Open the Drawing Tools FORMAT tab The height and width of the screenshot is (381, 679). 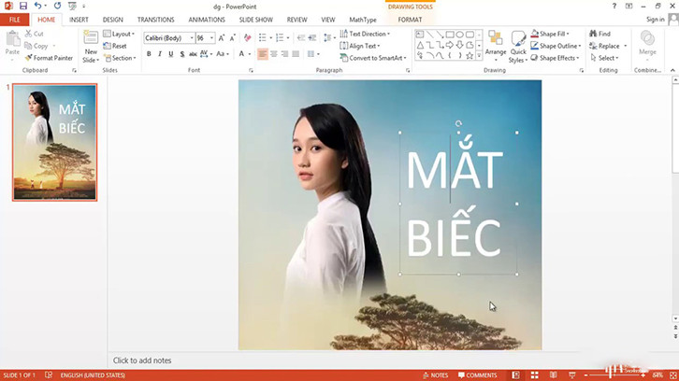pos(410,20)
